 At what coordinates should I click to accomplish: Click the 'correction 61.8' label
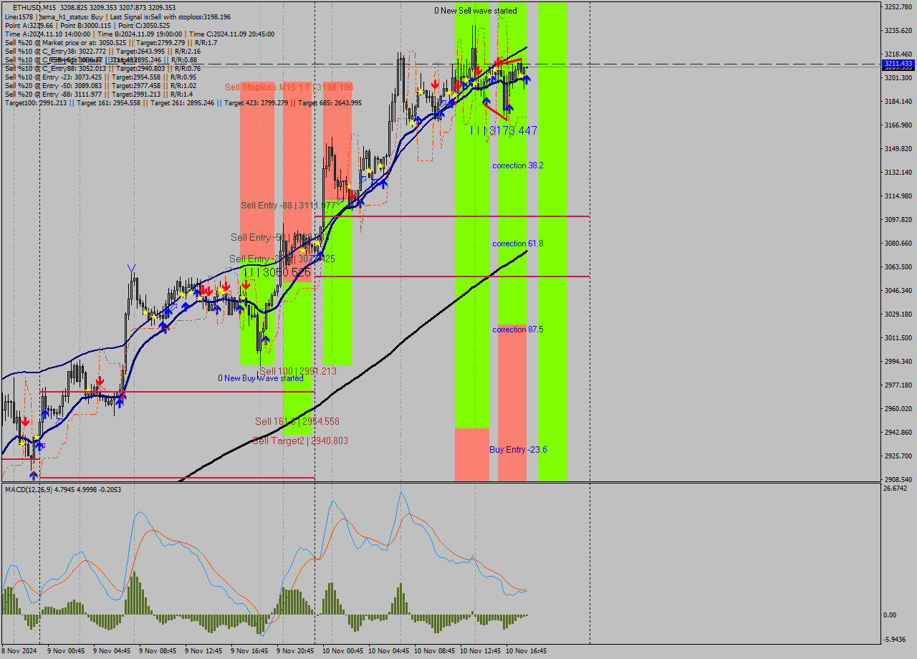tap(518, 244)
